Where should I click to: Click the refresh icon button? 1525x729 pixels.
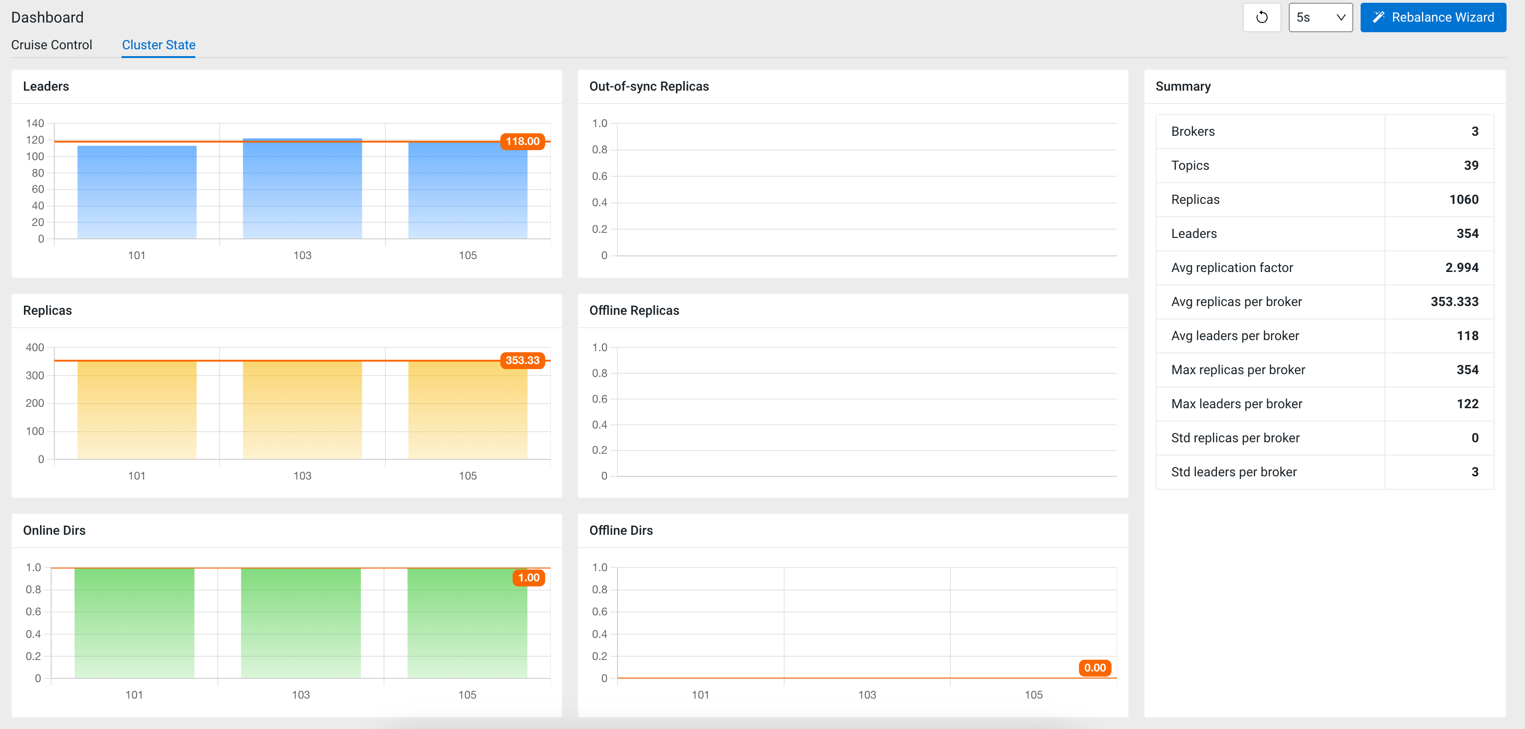pos(1261,17)
